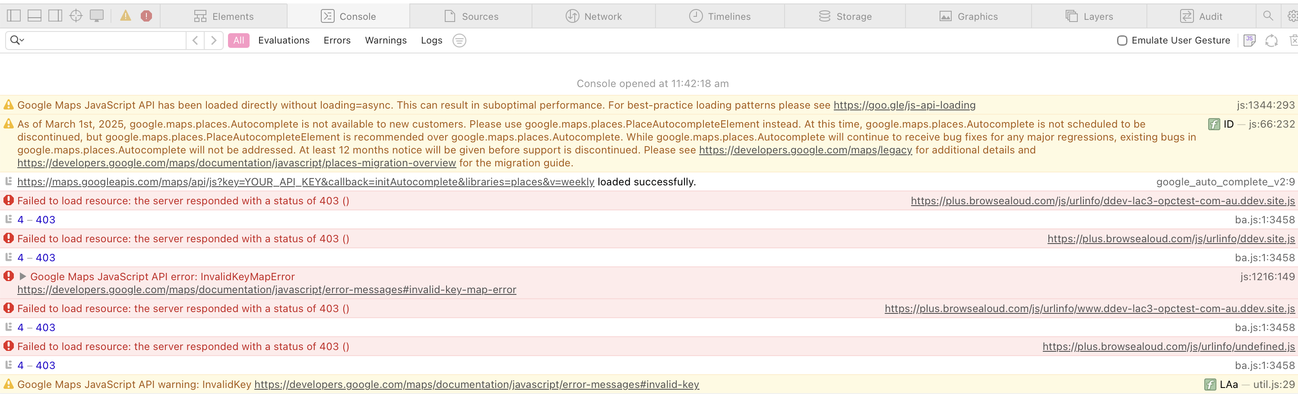Click the red error count icon in toolbar
This screenshot has width=1298, height=394.
click(x=146, y=16)
